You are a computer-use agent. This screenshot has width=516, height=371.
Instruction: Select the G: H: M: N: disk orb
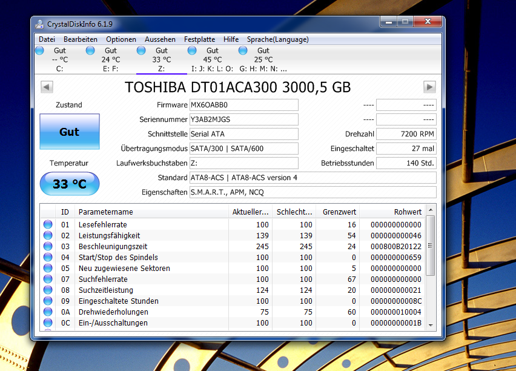coord(243,50)
